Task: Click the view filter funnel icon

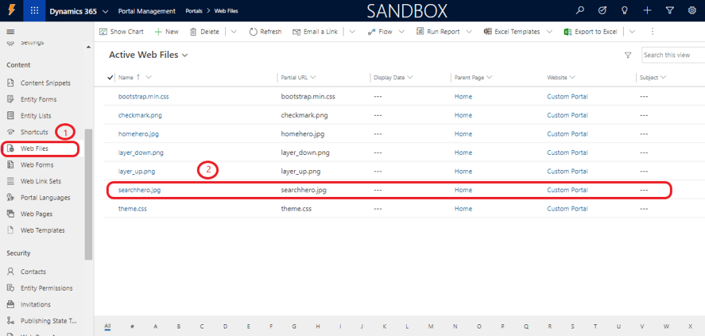Action: [x=627, y=55]
